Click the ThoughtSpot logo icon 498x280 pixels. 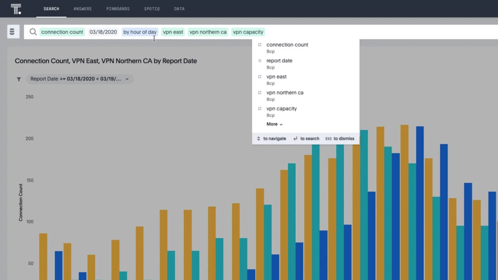[16, 9]
